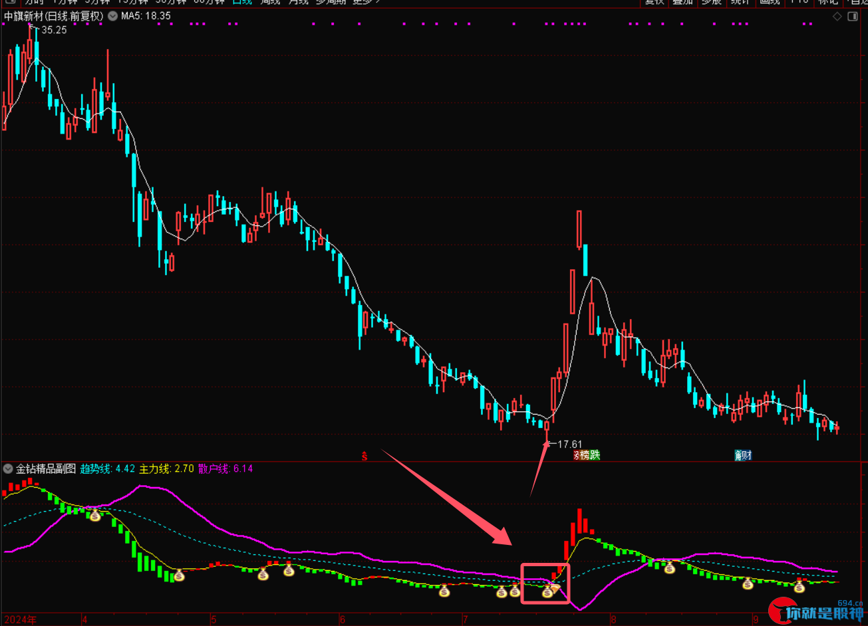868x626 pixels.
Task: Select the 散户线: 6.14 legend value
Action: [x=225, y=469]
